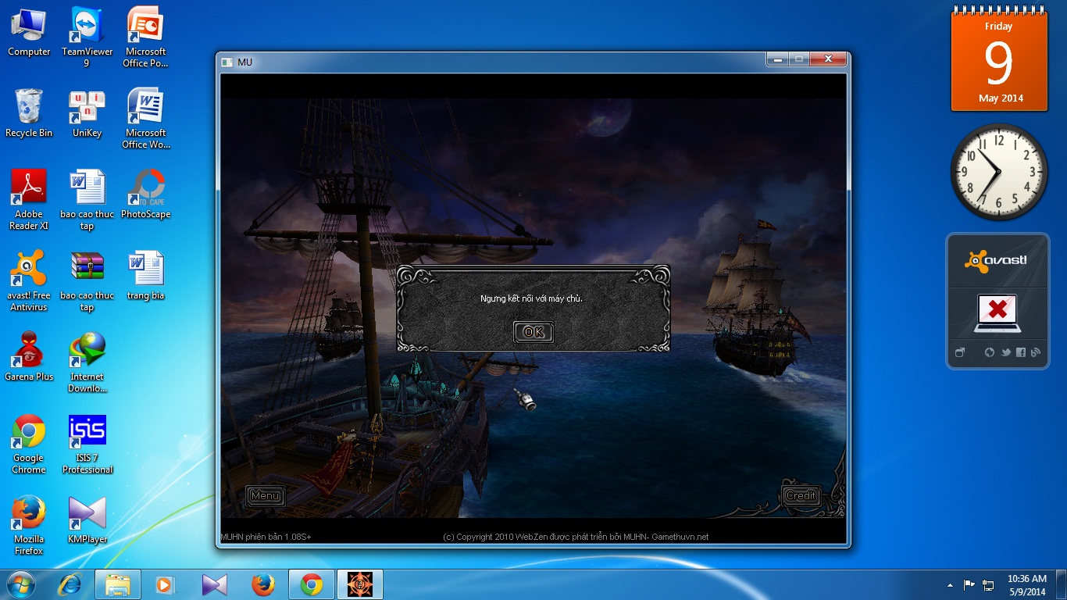Select the Microsoft Office Word shortcut
This screenshot has width=1067, height=600.
click(145, 119)
